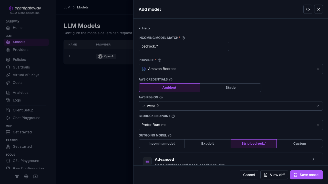This screenshot has height=184, width=328.
Task: Choose Incoming model outgoing option
Action: [162, 143]
